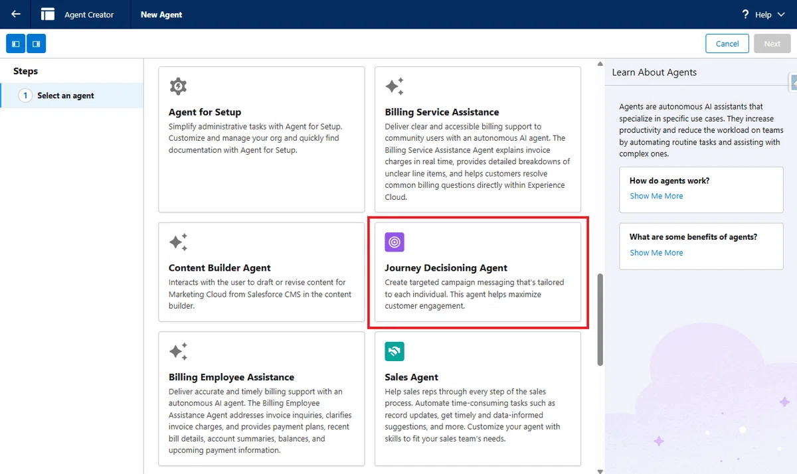Click the Next button
The image size is (797, 474).
point(772,44)
